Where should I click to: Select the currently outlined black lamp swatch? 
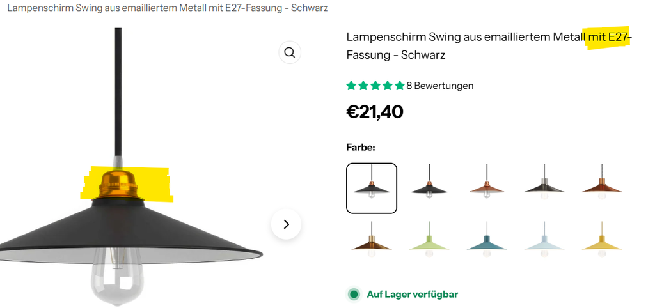point(372,188)
